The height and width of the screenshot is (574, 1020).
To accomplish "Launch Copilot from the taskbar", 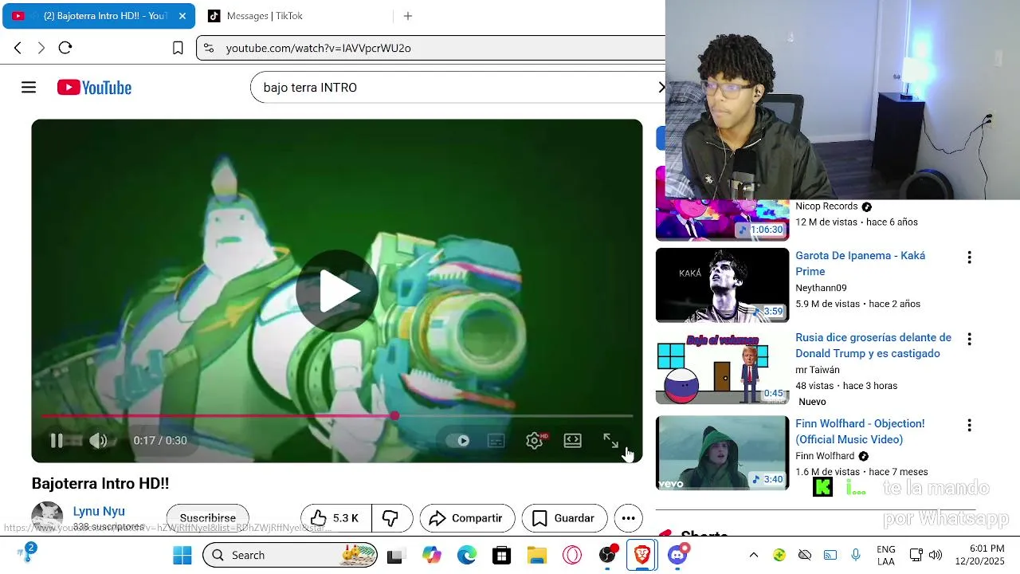I will pyautogui.click(x=432, y=556).
